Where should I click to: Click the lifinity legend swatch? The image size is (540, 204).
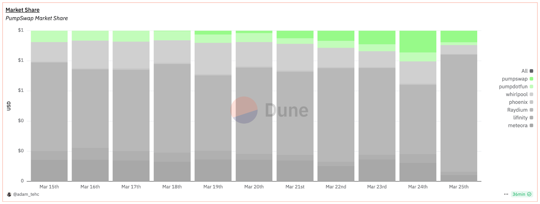click(532, 118)
